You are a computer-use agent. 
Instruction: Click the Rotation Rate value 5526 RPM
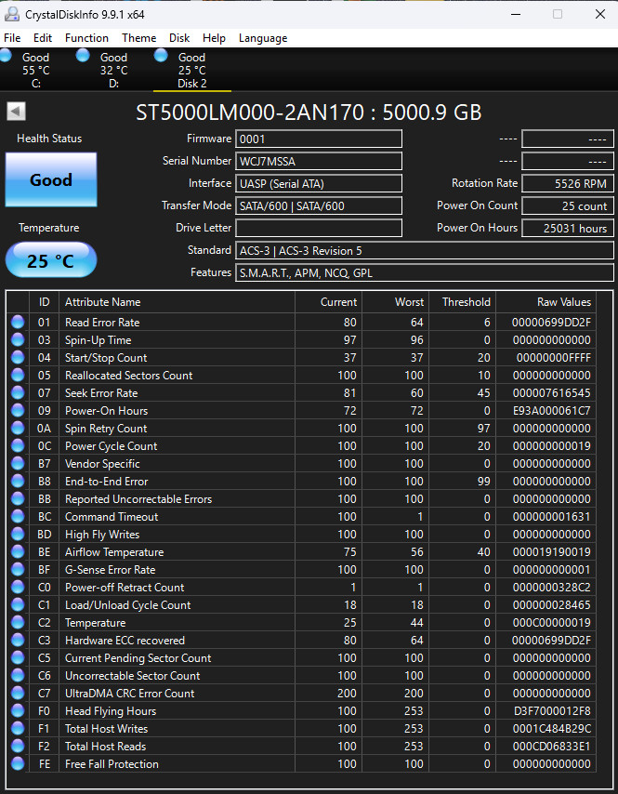click(x=568, y=183)
